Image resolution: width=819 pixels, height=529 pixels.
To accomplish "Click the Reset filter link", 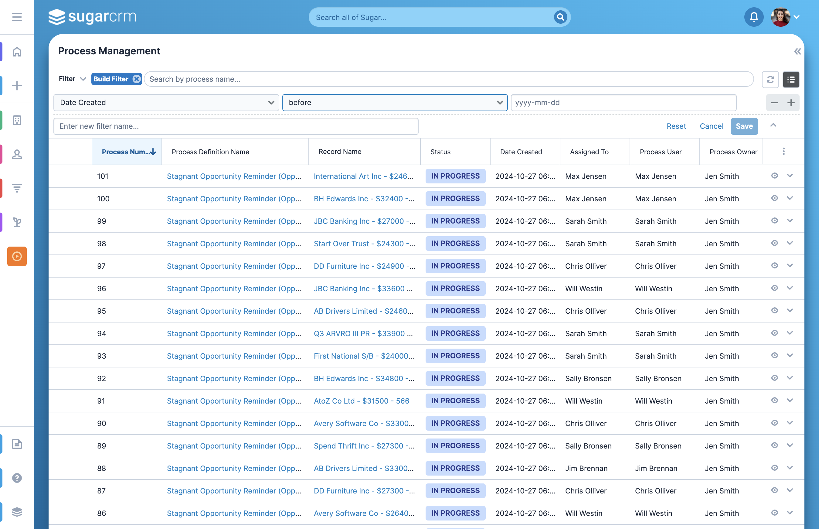I will (676, 126).
